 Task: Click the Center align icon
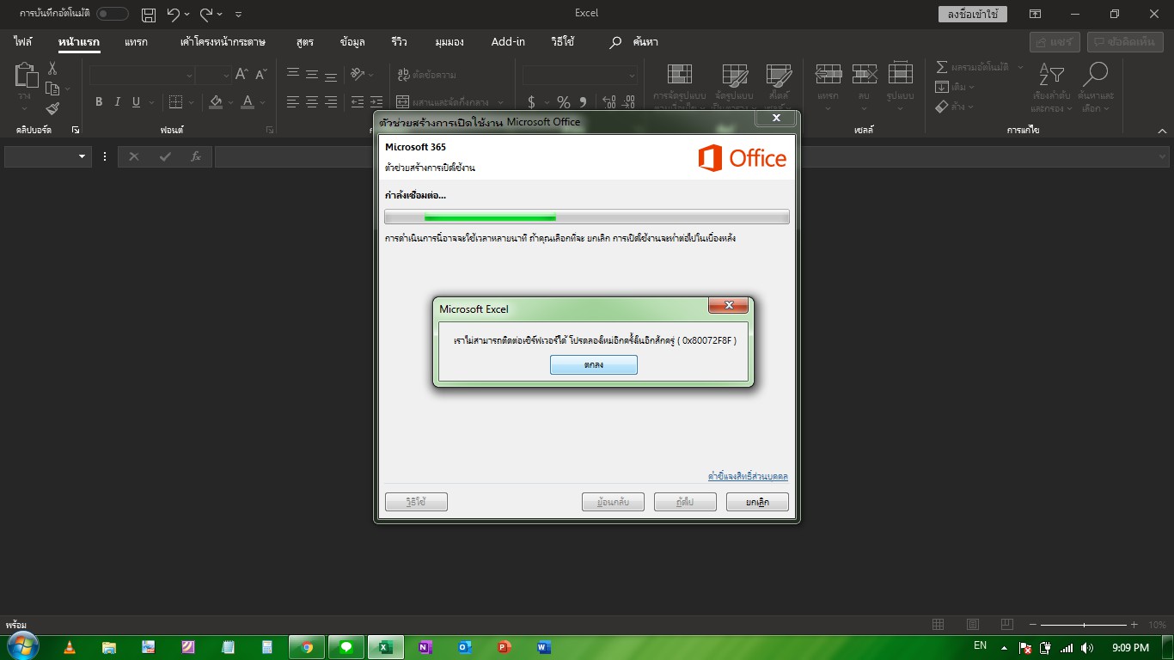pos(312,101)
